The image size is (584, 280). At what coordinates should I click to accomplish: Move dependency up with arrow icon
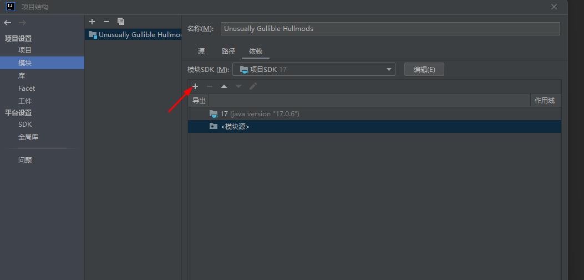tap(224, 86)
